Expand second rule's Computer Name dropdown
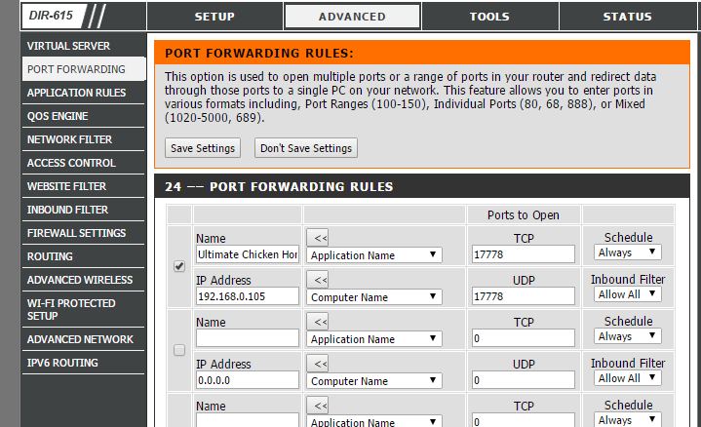This screenshot has height=427, width=701. click(x=374, y=381)
